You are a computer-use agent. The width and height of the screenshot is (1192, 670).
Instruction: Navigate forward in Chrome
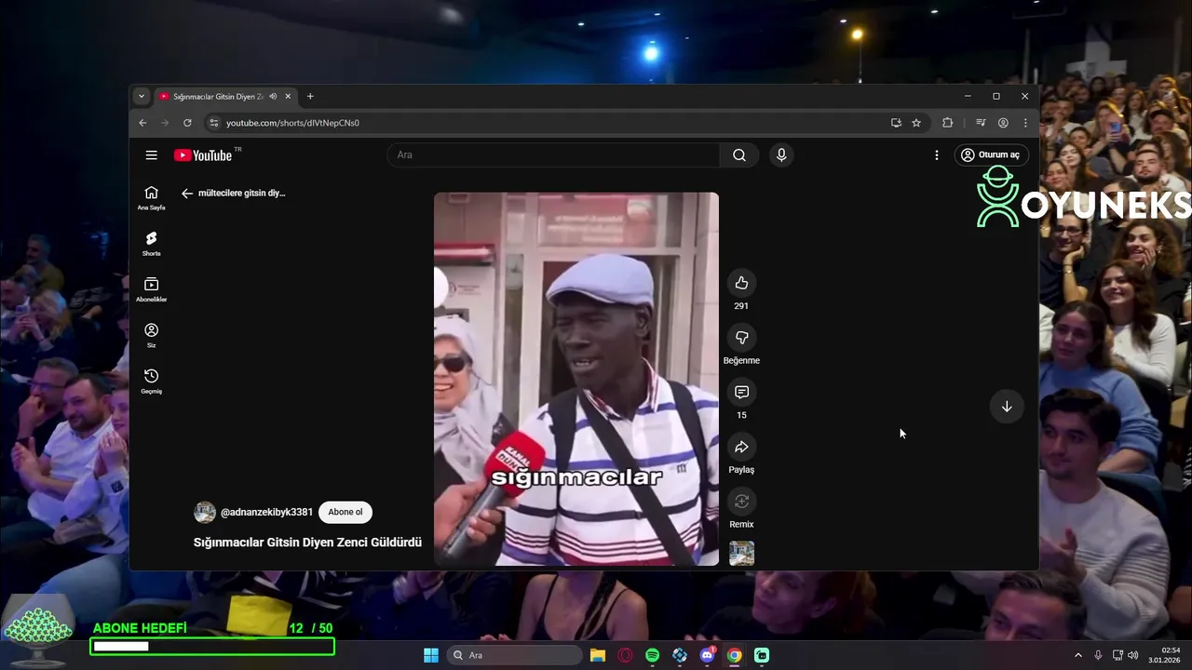pos(165,123)
